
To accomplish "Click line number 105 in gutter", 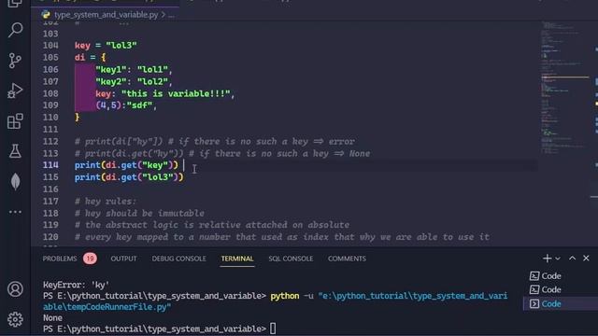I will (x=50, y=57).
